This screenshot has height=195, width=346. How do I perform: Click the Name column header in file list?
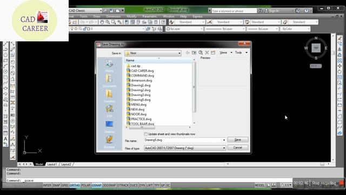[x=158, y=60]
